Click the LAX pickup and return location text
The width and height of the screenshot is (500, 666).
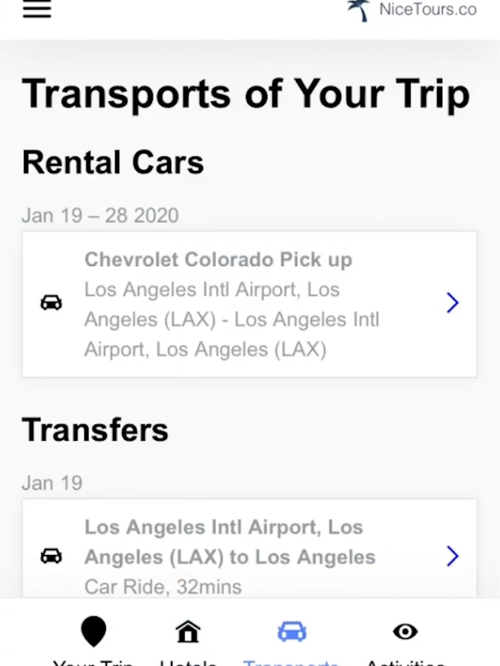pos(232,320)
